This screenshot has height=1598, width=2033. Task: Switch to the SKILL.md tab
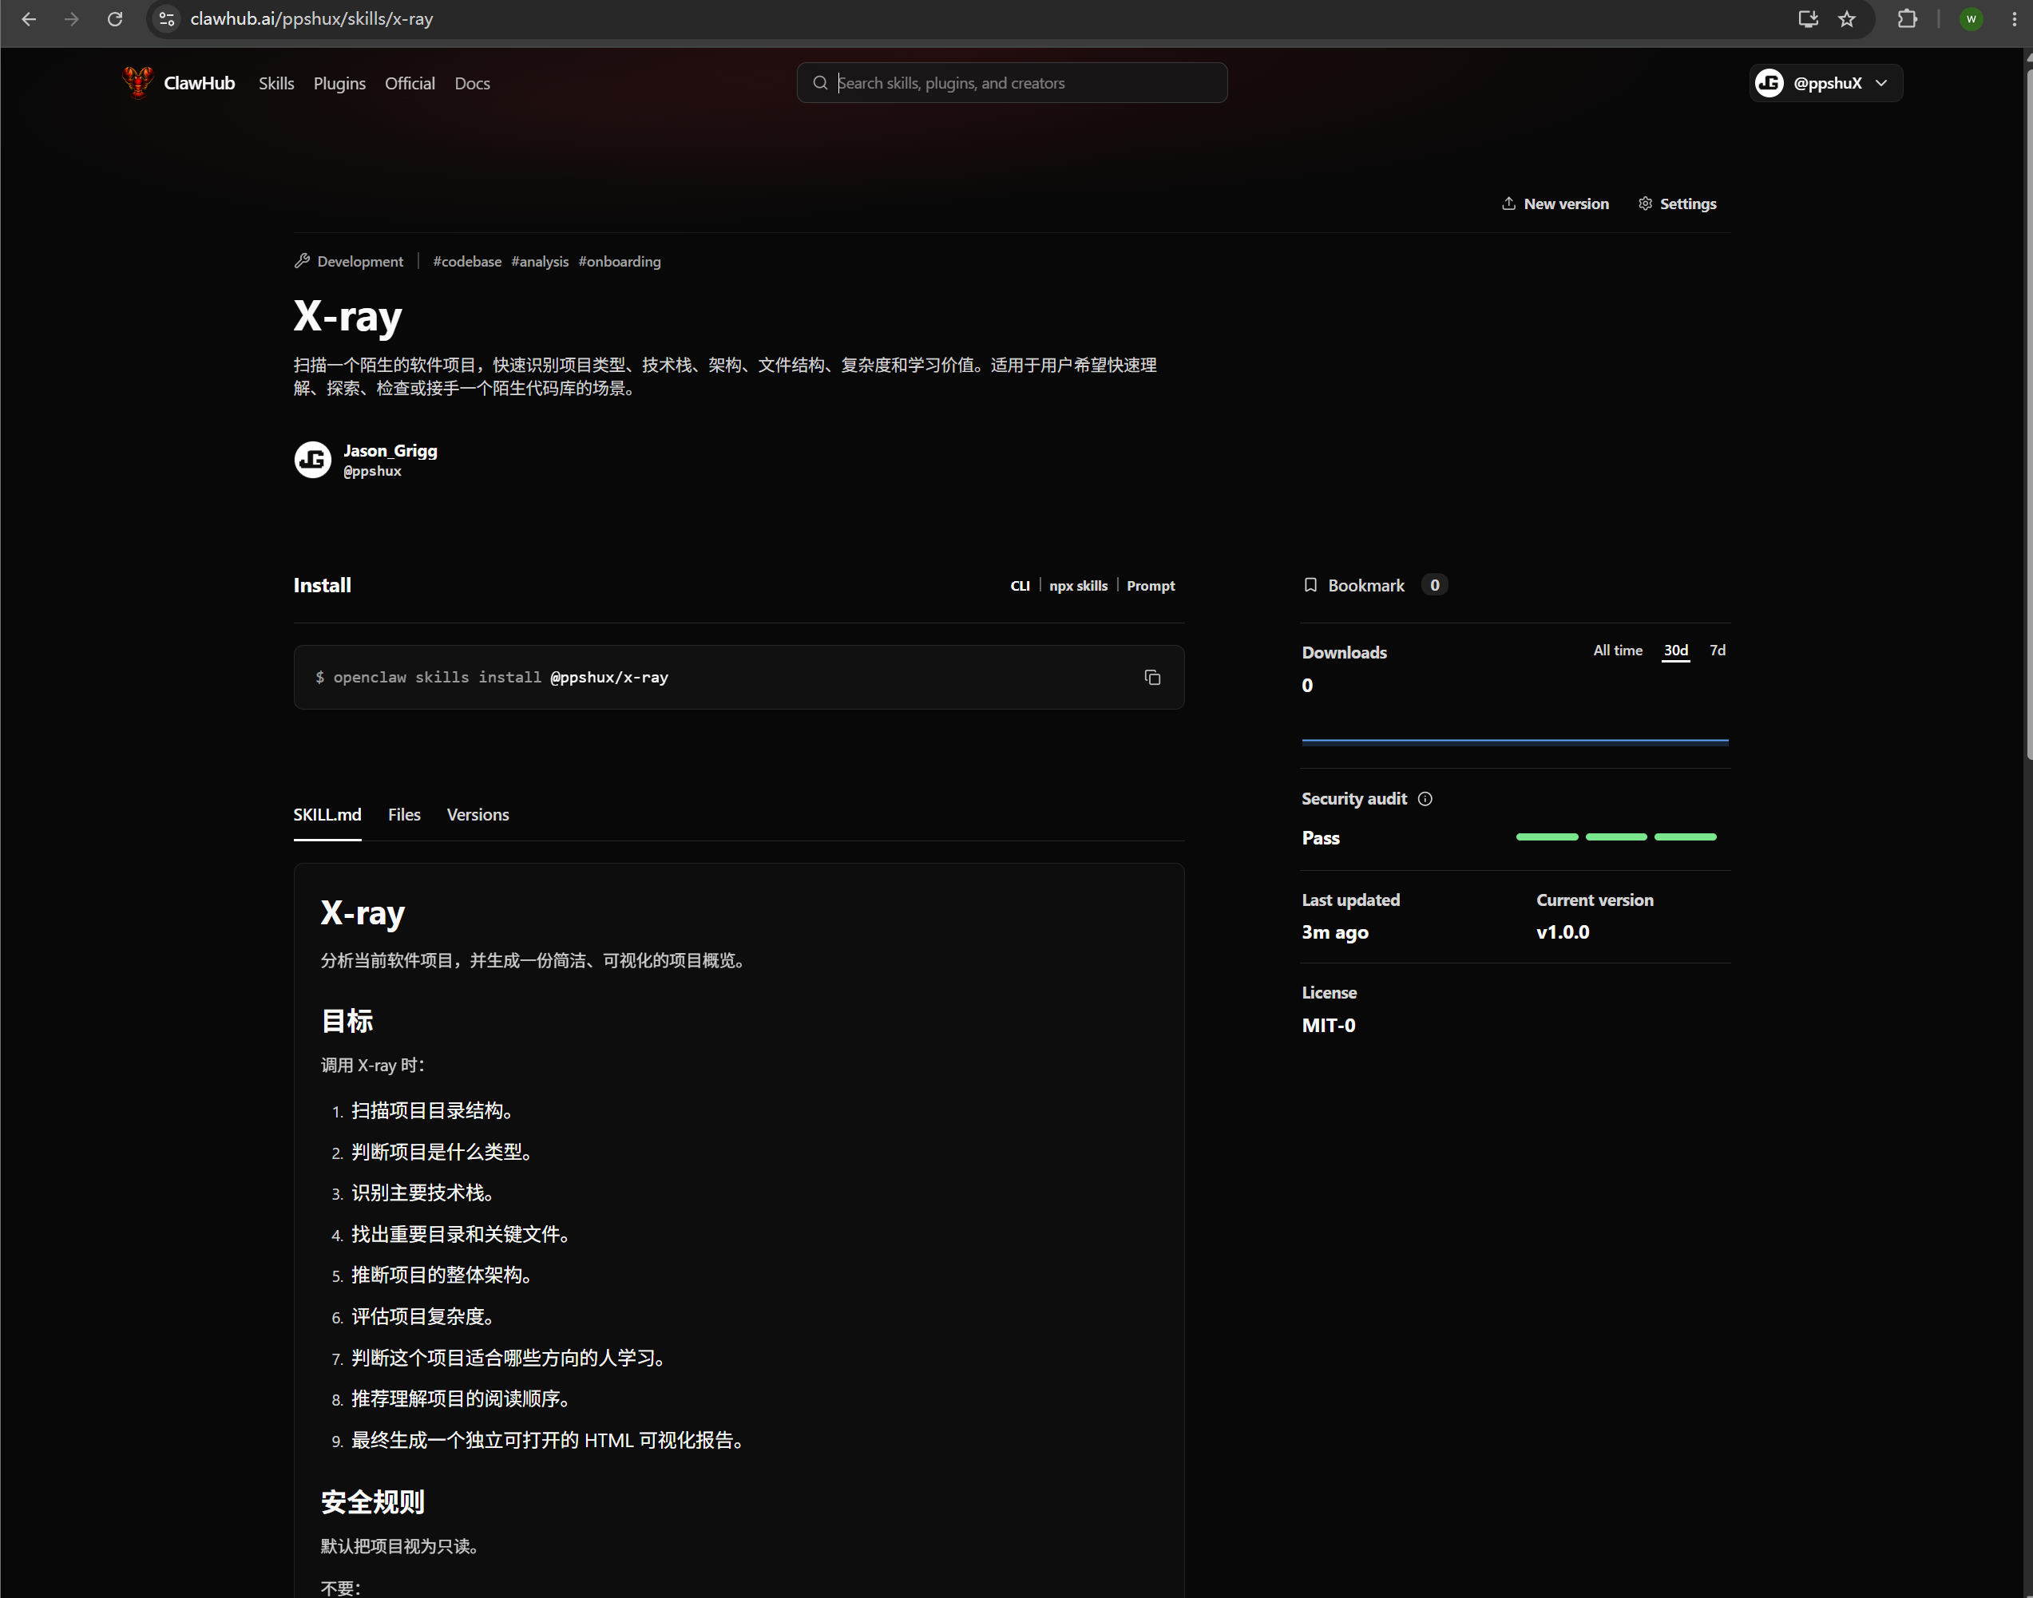327,815
